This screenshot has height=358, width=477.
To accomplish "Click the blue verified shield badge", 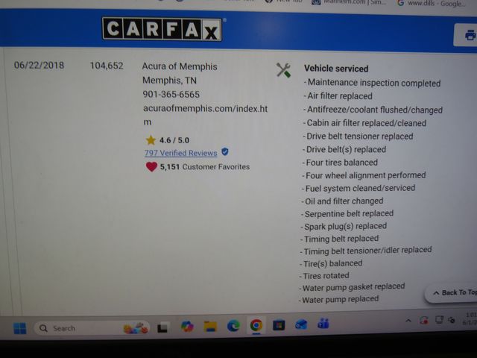I will point(225,151).
